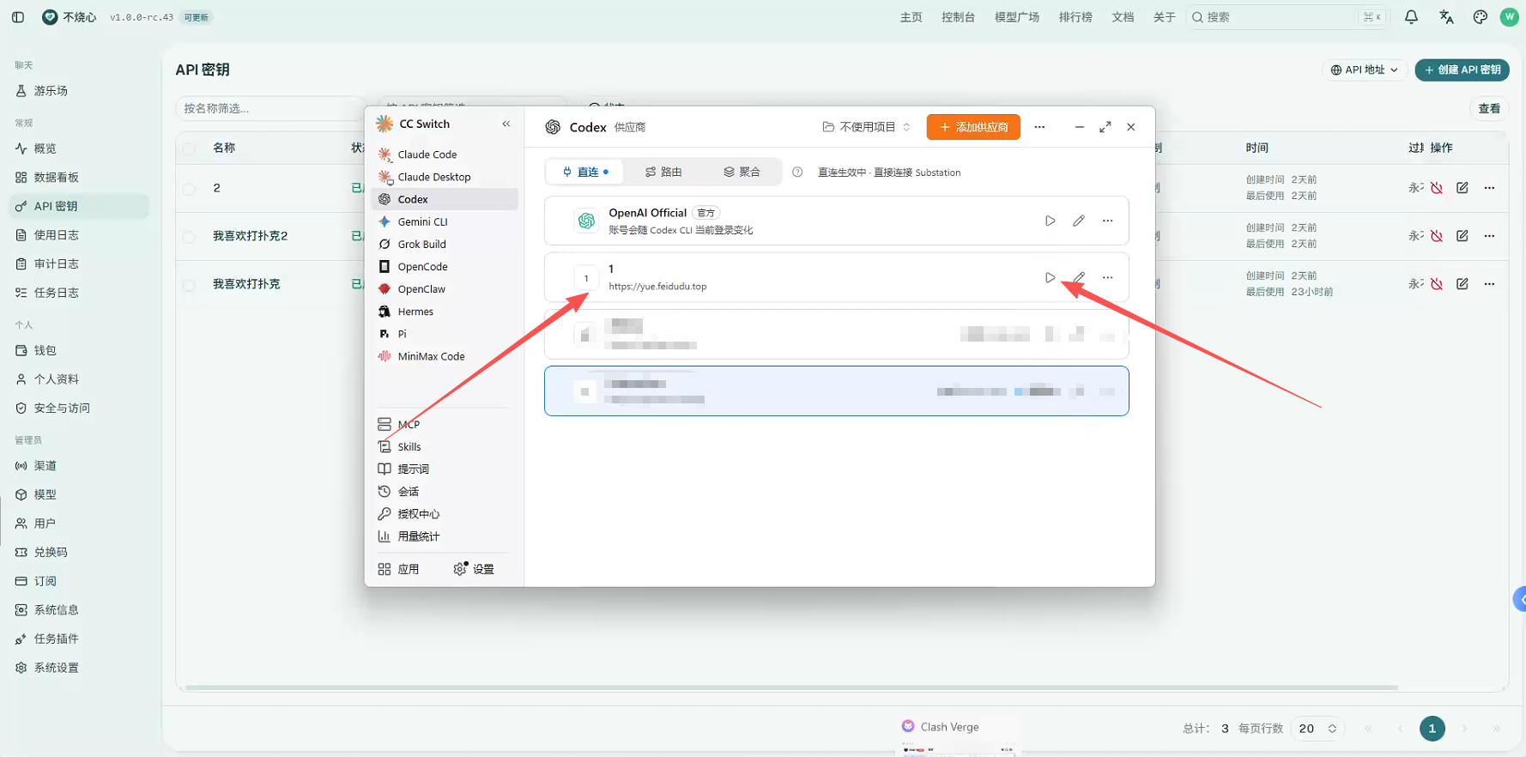Screen dimensions: 1526x757
Task: Open 设置 in the CC Switch window
Action: pos(474,569)
